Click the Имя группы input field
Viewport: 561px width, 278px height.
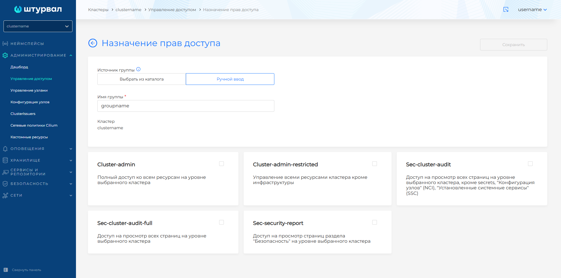(x=186, y=106)
